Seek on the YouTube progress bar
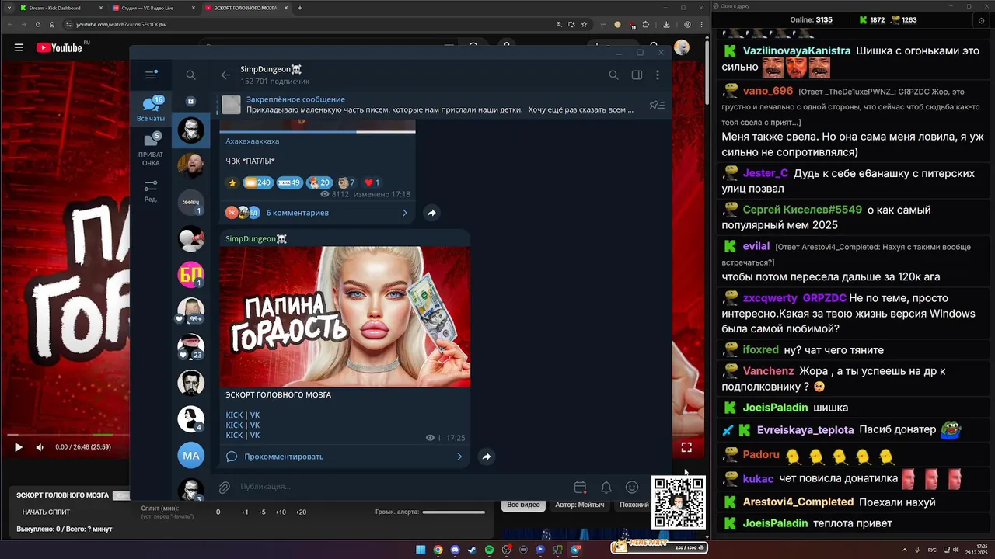995x559 pixels. pyautogui.click(x=68, y=435)
